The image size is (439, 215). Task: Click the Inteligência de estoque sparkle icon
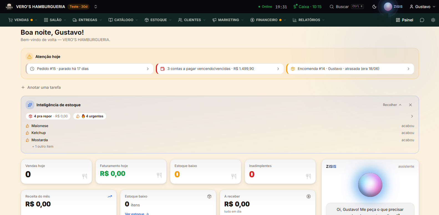[30, 105]
